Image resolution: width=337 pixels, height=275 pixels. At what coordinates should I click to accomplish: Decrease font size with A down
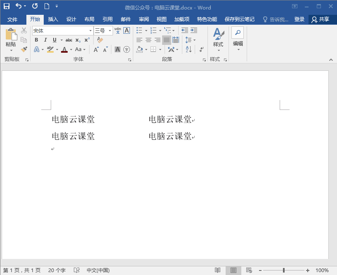(105, 49)
